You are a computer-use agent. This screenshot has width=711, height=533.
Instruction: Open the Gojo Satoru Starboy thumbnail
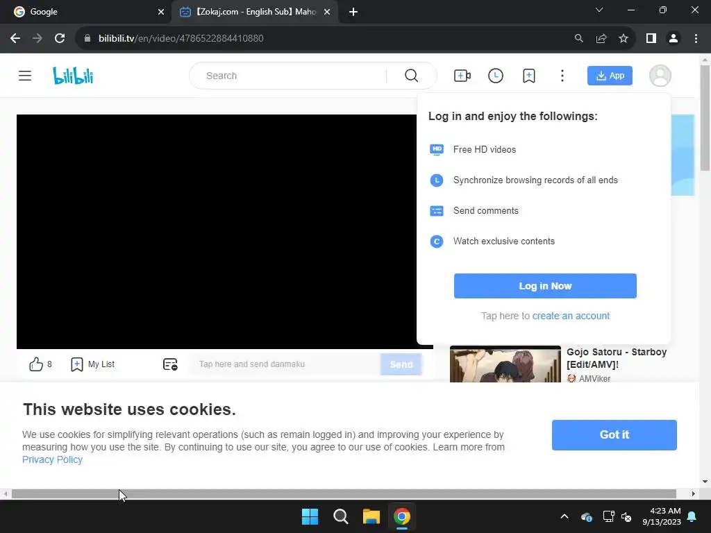click(505, 364)
